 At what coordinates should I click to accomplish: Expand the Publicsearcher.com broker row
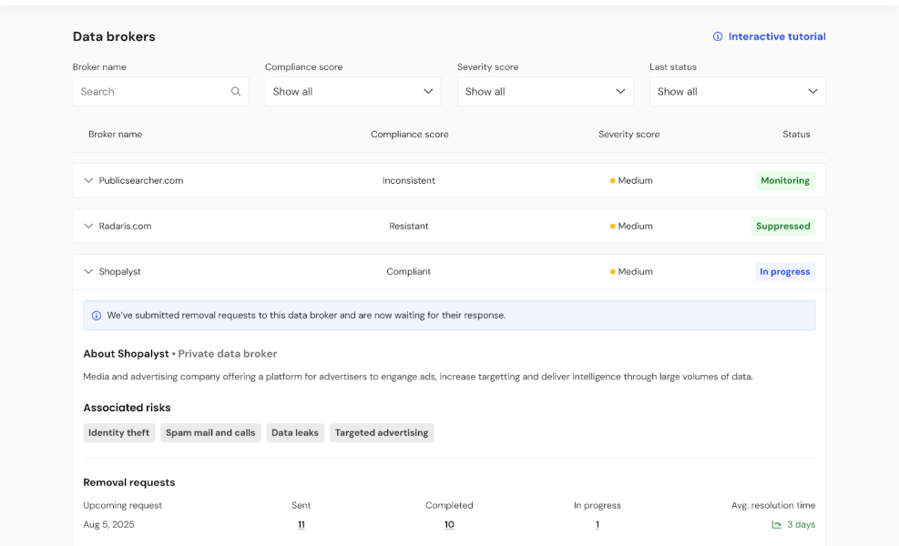coord(88,181)
